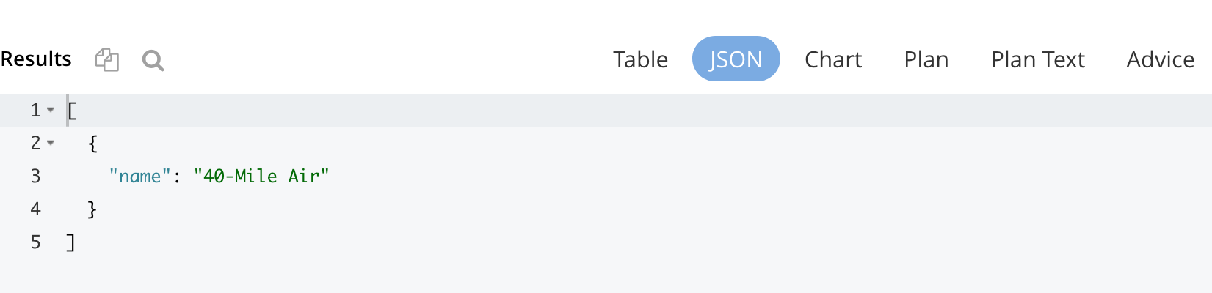
Task: Click line number 3 in the gutter
Action: pyautogui.click(x=35, y=176)
